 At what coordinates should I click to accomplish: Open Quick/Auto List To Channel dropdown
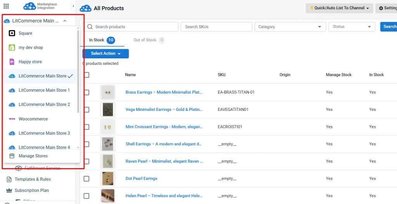[x=339, y=8]
